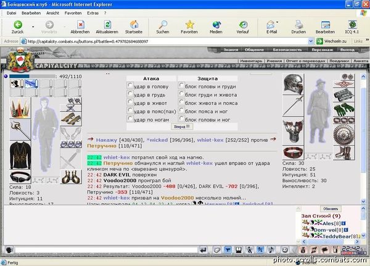The width and height of the screenshot is (370, 266).
Task: Expand the Links toolbar chevron
Action: click(367, 40)
